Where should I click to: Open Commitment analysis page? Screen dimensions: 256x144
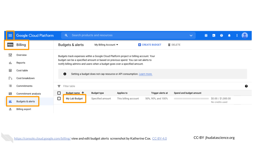click(x=29, y=94)
